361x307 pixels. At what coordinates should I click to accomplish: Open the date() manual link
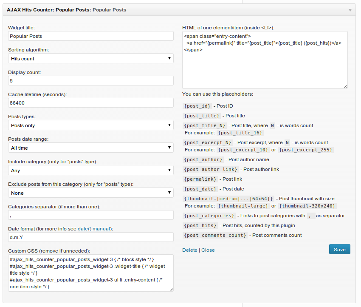click(x=94, y=229)
